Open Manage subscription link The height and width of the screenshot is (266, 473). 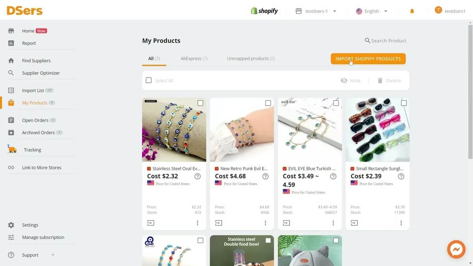pyautogui.click(x=43, y=237)
